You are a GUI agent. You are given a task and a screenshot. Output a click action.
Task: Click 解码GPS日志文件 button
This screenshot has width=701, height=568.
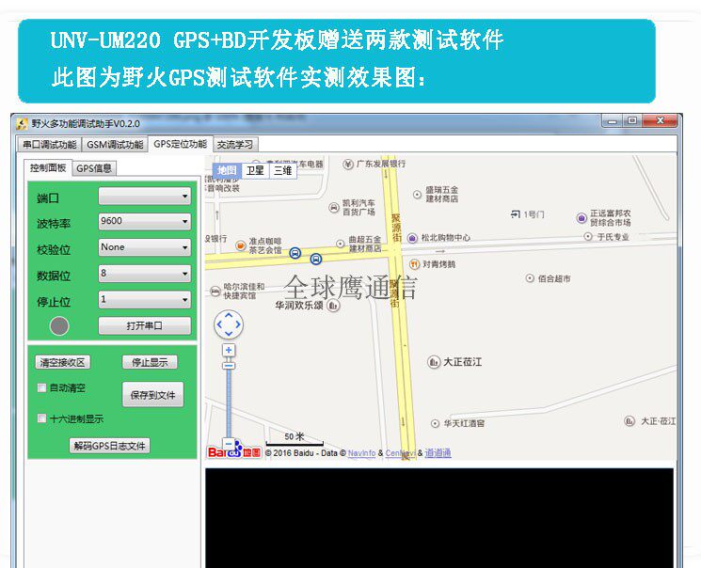(109, 446)
